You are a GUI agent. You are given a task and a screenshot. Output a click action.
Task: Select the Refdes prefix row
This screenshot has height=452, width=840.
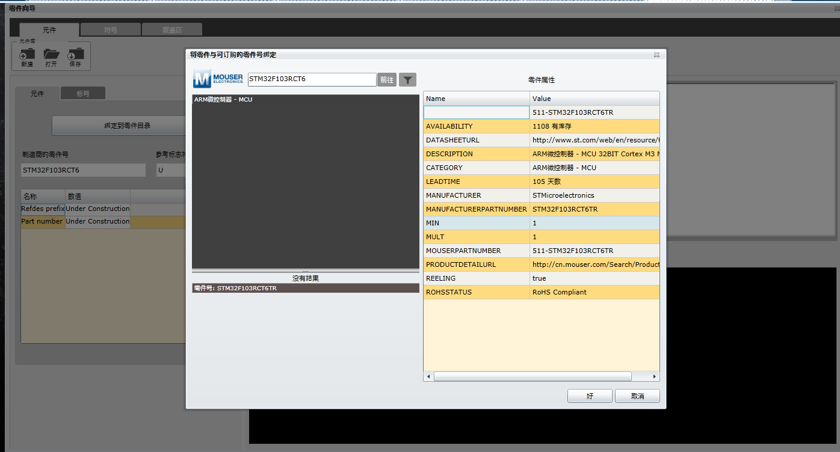[103, 209]
